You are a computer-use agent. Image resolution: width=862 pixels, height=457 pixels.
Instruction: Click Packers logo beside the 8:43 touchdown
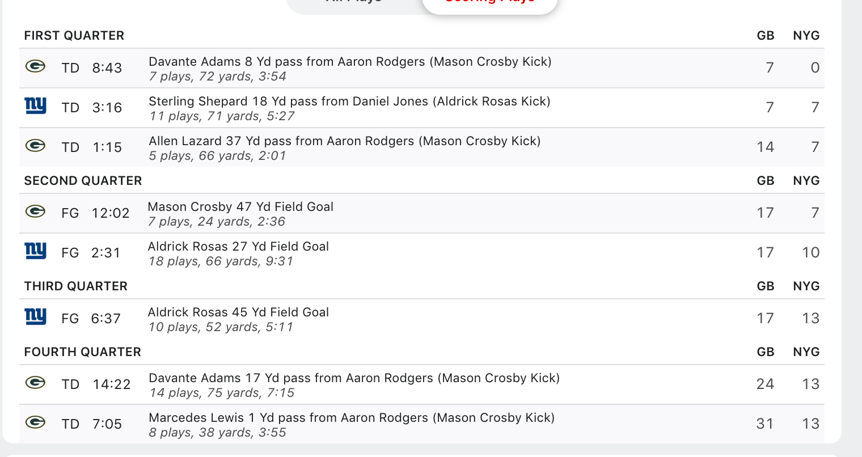point(35,67)
